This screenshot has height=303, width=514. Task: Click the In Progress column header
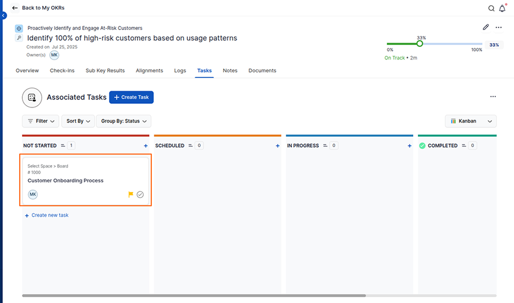[303, 145]
